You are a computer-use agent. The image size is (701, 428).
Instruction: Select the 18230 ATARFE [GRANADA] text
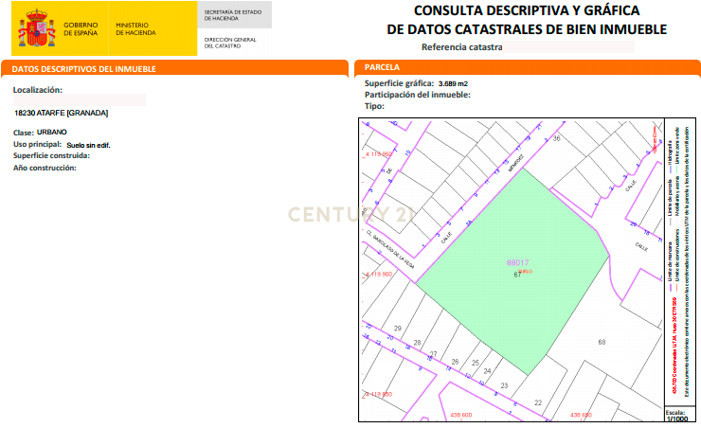[x=62, y=113]
